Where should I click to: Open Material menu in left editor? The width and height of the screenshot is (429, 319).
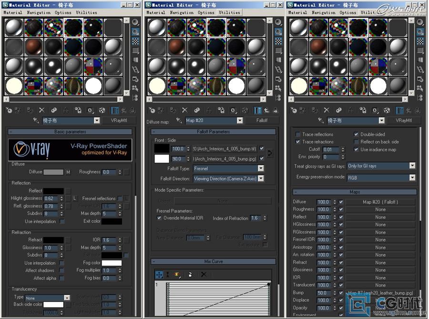(x=12, y=12)
